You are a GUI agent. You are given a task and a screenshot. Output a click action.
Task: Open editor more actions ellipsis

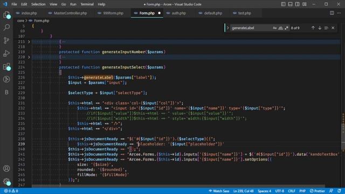339,13
